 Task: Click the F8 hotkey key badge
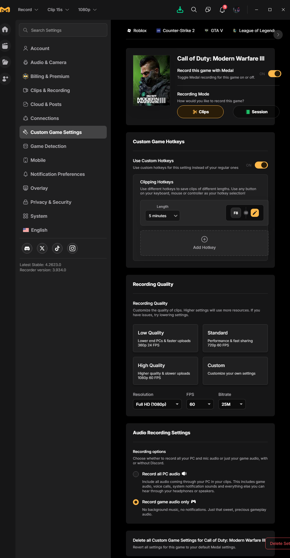[x=236, y=213]
